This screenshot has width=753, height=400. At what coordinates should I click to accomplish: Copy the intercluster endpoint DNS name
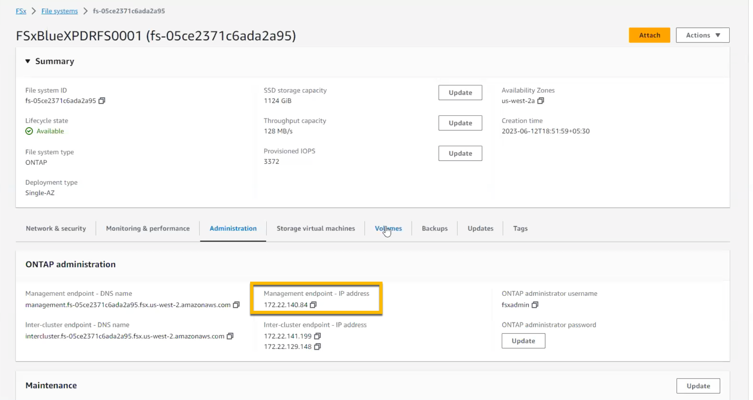(x=230, y=336)
